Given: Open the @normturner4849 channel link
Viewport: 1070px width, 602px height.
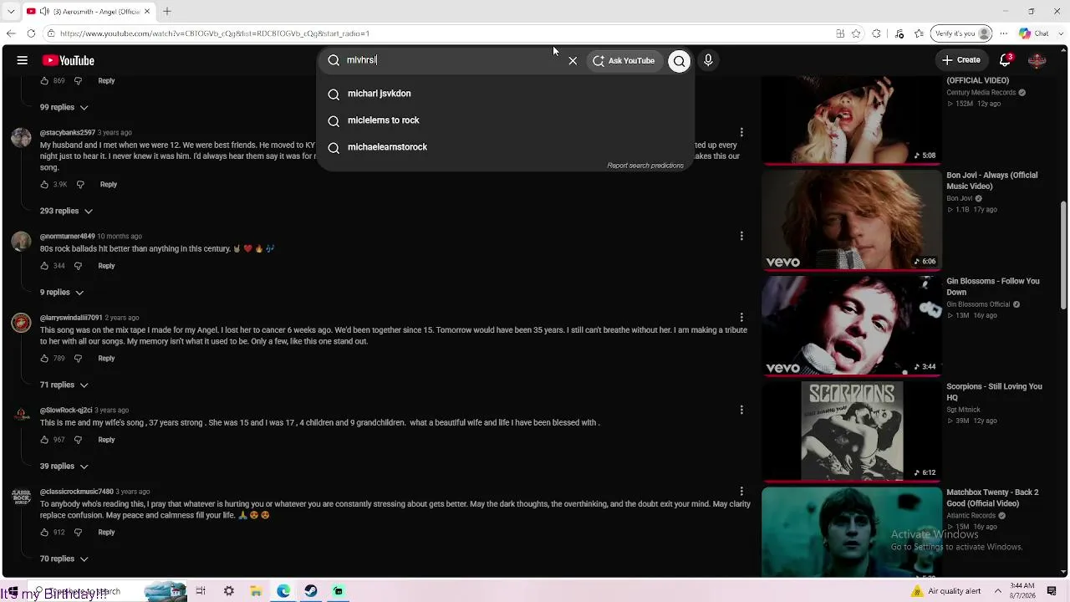Looking at the screenshot, I should 68,237.
